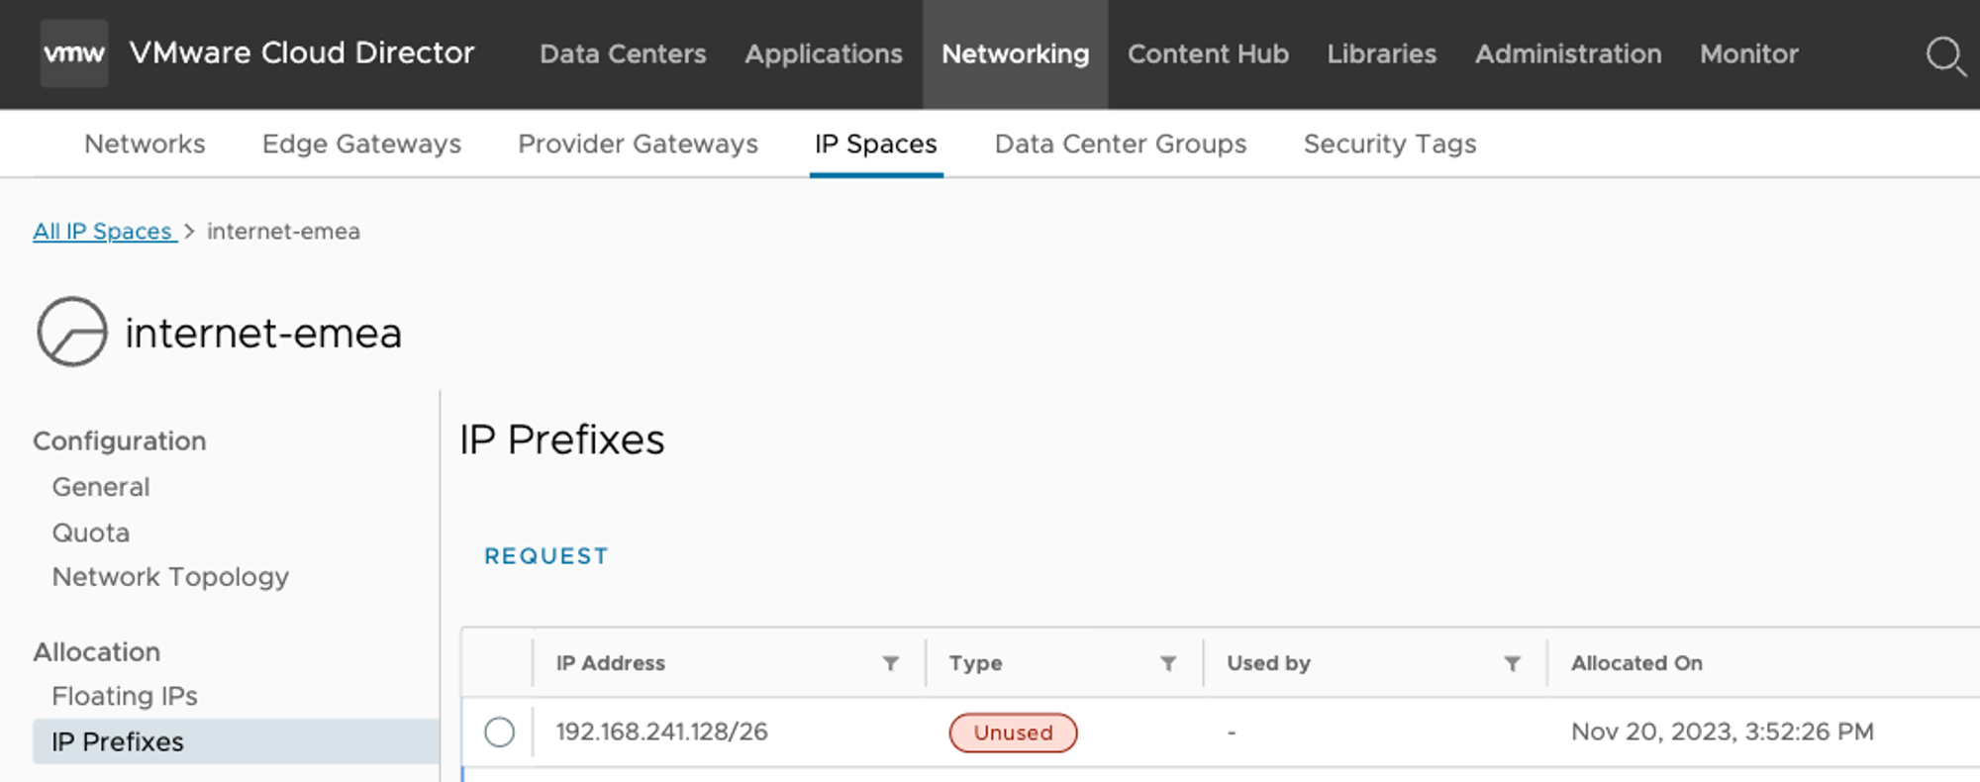Select the 192.168.241.128/26 prefix radio button
The width and height of the screenshot is (1980, 782).
499,733
